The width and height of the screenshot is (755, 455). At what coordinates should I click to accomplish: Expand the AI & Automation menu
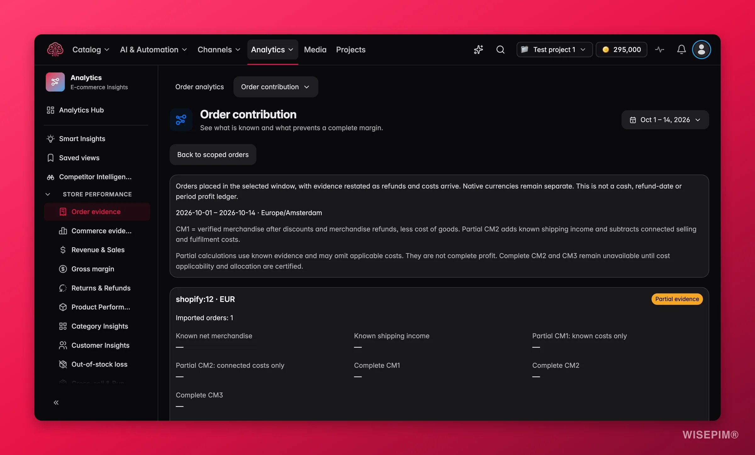click(154, 49)
